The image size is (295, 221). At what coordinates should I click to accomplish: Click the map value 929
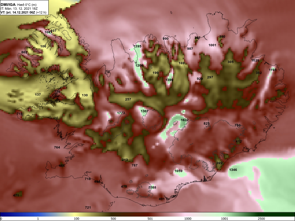tap(200, 79)
